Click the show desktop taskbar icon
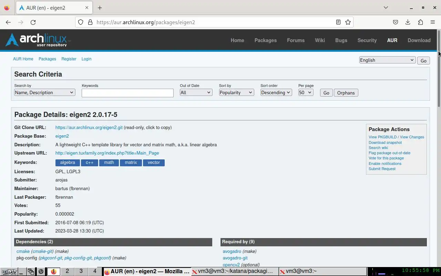Image resolution: width=441 pixels, height=276 pixels. [22, 272]
